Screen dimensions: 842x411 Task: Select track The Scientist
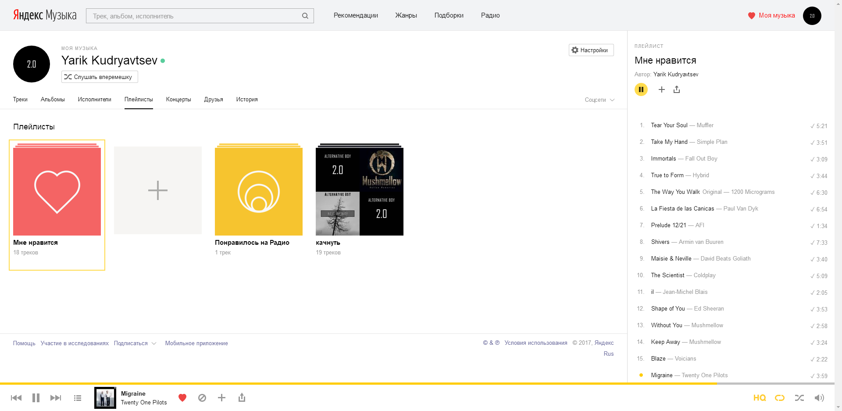pos(667,275)
